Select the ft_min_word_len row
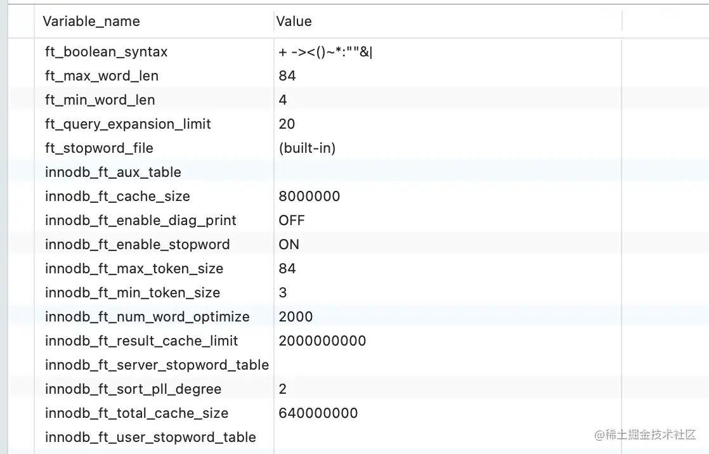Screen dimensions: 709x454 [x=99, y=100]
